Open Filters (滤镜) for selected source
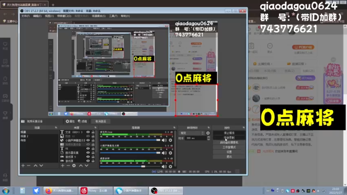The image size is (347, 195). point(82,121)
